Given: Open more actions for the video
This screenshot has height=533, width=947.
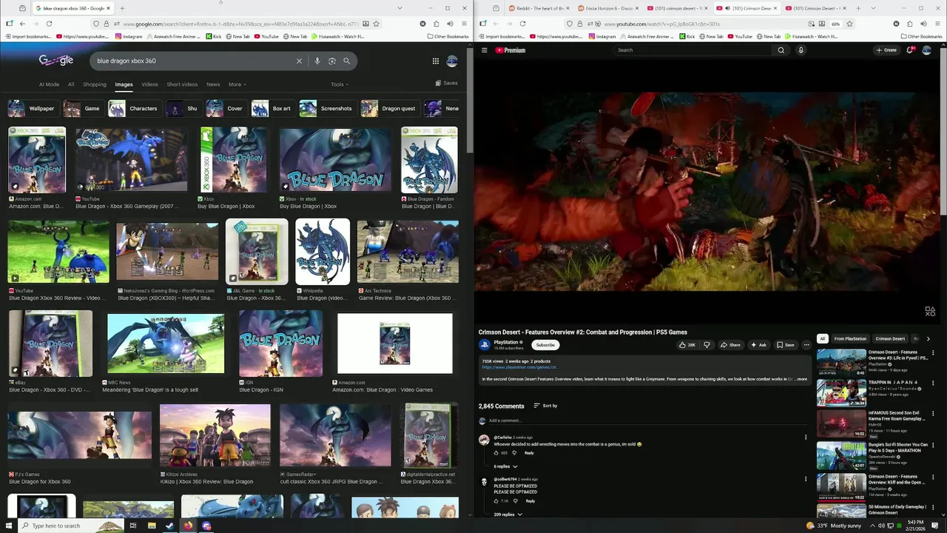Looking at the screenshot, I should [x=806, y=345].
